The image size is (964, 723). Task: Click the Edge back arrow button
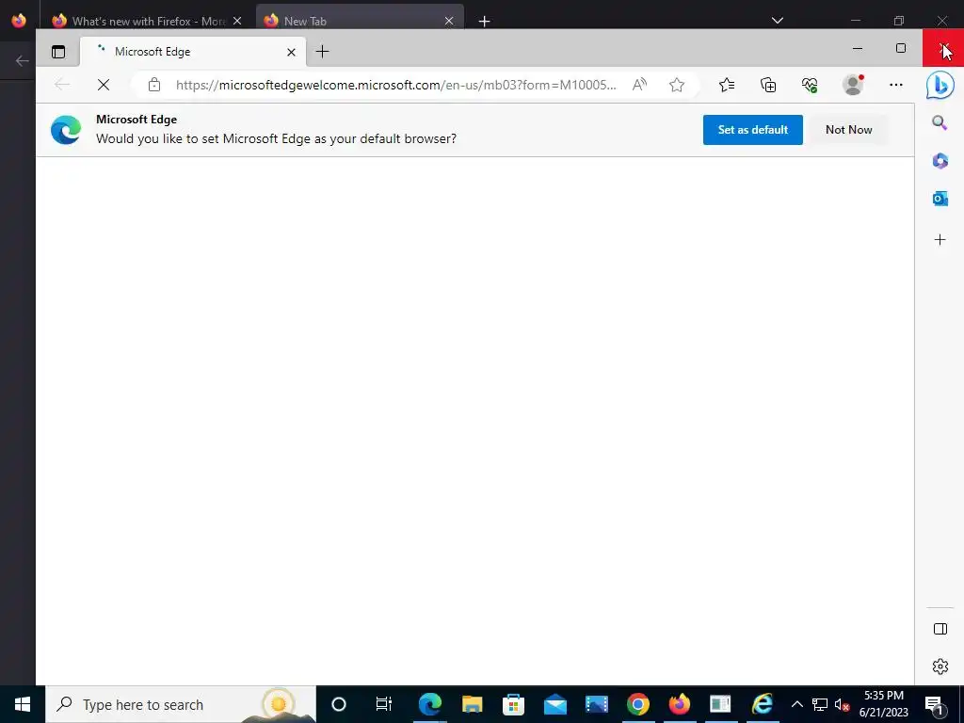[62, 85]
